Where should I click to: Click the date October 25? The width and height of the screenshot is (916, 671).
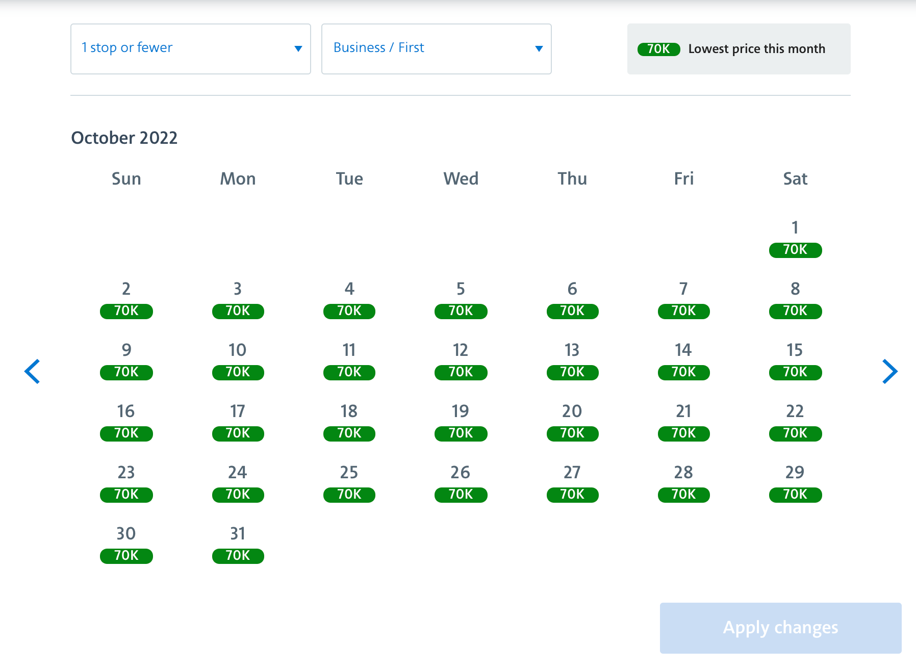coord(349,483)
